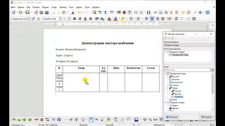Screen dimensions: 225x126
Task: Click Clear Direct Formatting icon
Action: [x=109, y=19]
